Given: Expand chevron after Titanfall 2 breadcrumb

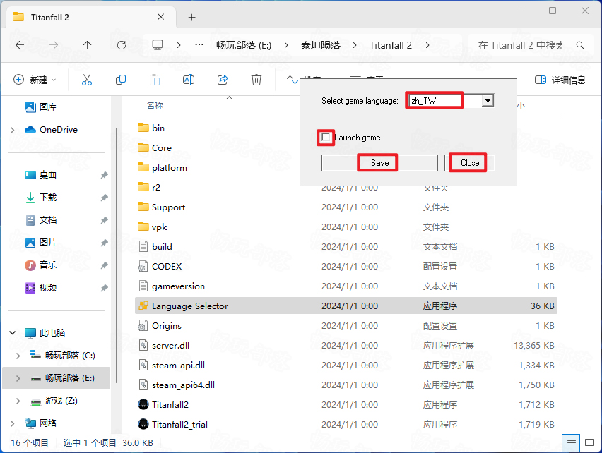Looking at the screenshot, I should [x=427, y=45].
